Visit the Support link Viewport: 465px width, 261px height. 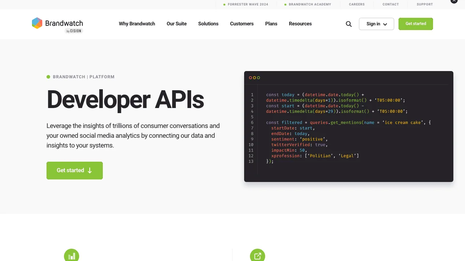425,4
